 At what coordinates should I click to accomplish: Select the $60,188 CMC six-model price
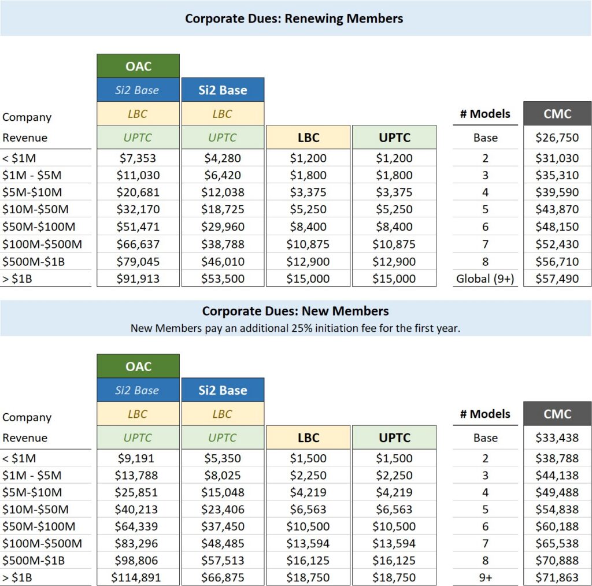(x=558, y=526)
